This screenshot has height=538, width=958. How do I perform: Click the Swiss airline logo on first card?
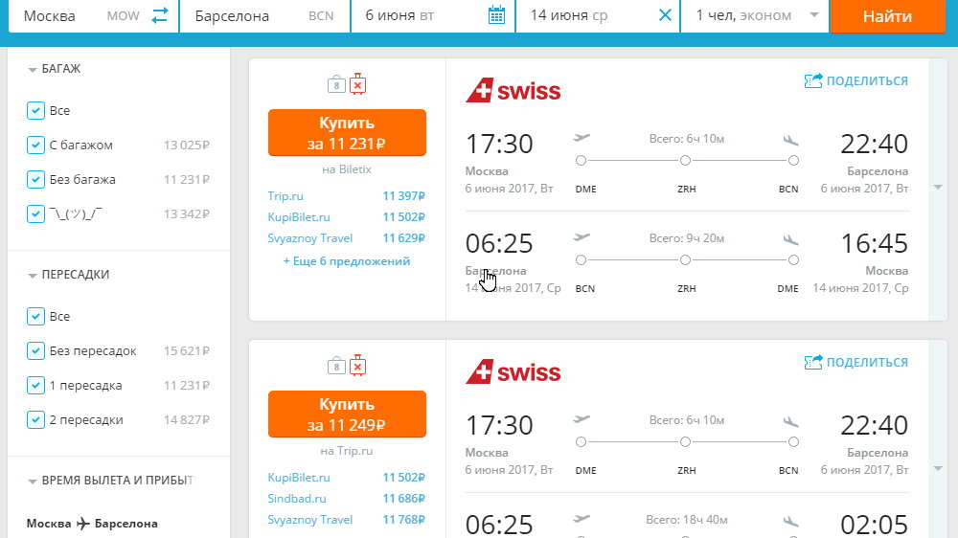click(513, 91)
